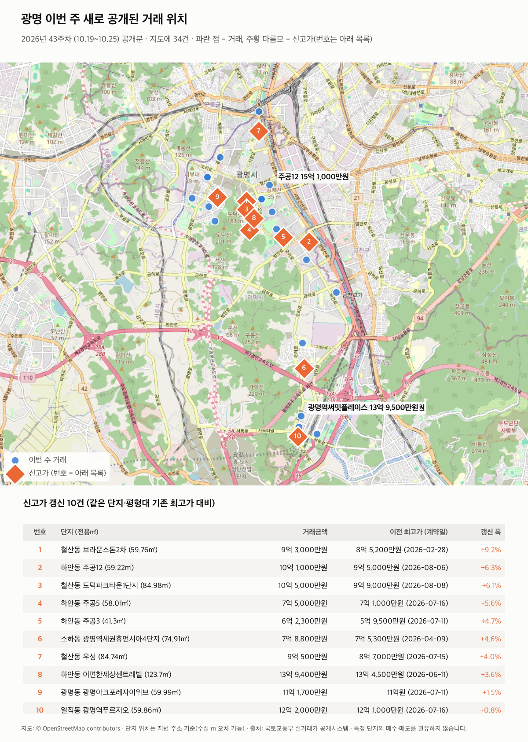Click '하안동 주공3 (41.3㎡)' in the list
This screenshot has width=528, height=742.
click(x=93, y=621)
